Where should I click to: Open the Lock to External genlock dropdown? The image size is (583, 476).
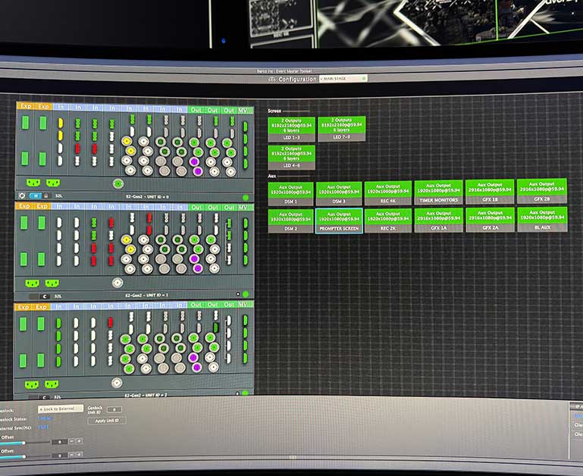(61, 409)
